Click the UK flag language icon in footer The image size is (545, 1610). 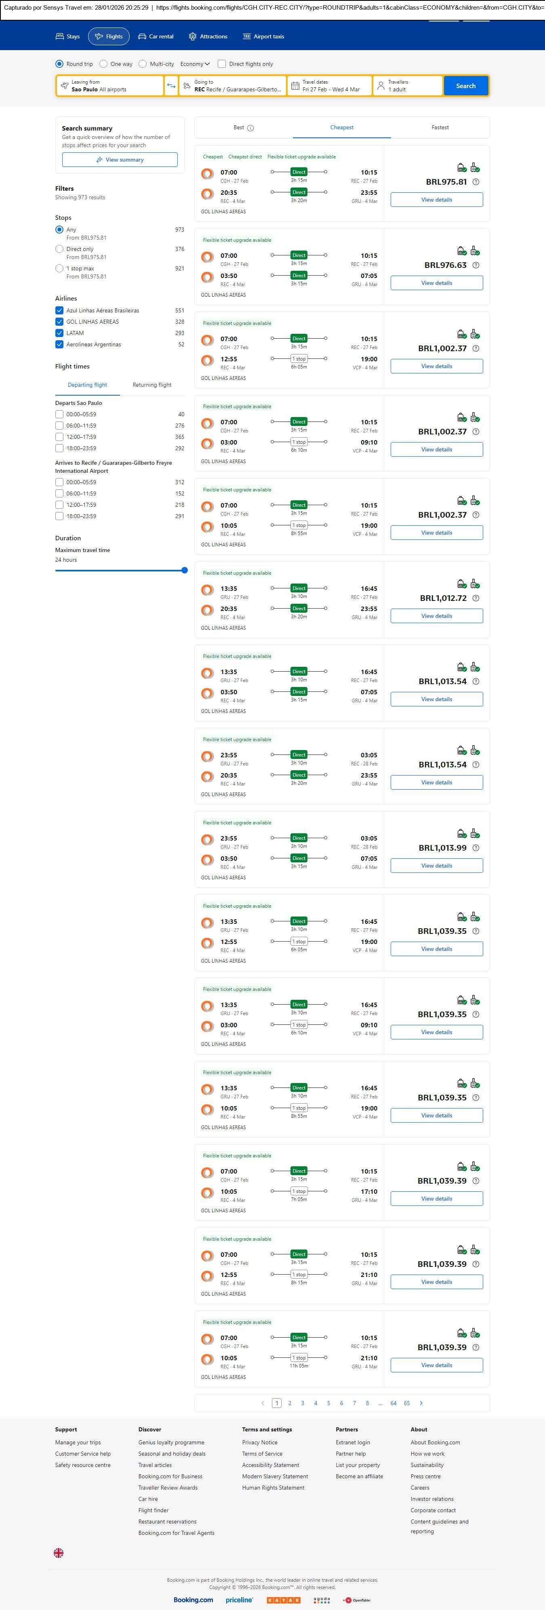point(59,1553)
